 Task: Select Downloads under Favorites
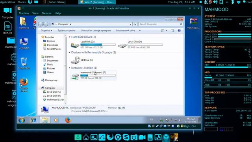[x=52, y=45]
